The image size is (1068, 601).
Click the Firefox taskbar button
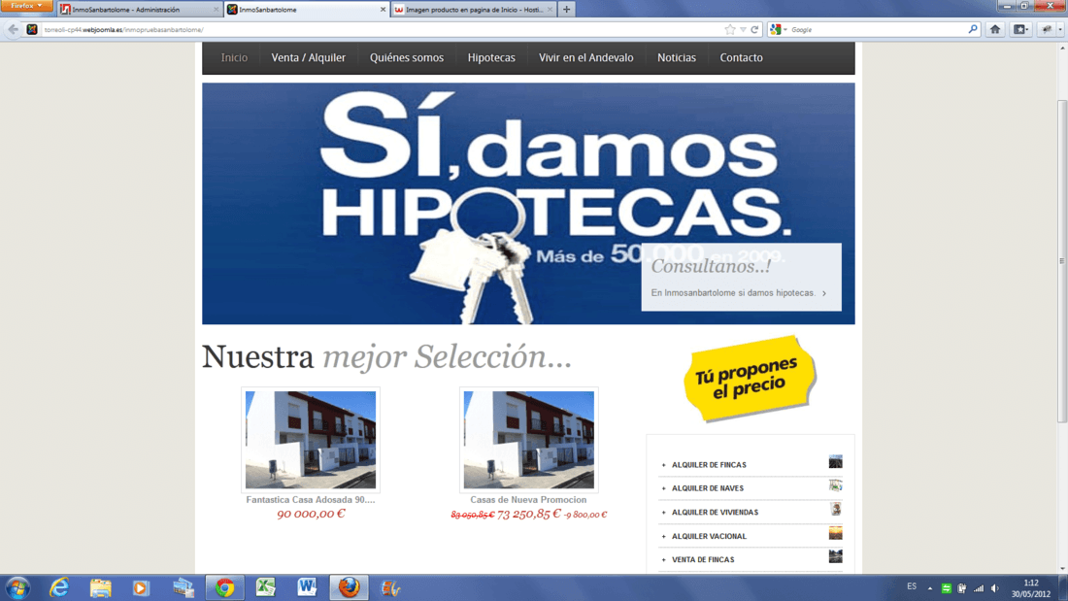coord(349,587)
